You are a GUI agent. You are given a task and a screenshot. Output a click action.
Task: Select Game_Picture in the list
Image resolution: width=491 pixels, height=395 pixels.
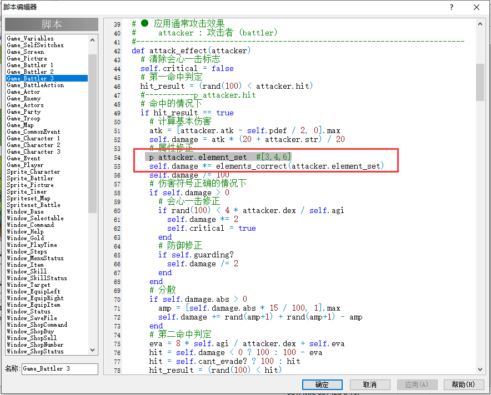click(x=27, y=58)
